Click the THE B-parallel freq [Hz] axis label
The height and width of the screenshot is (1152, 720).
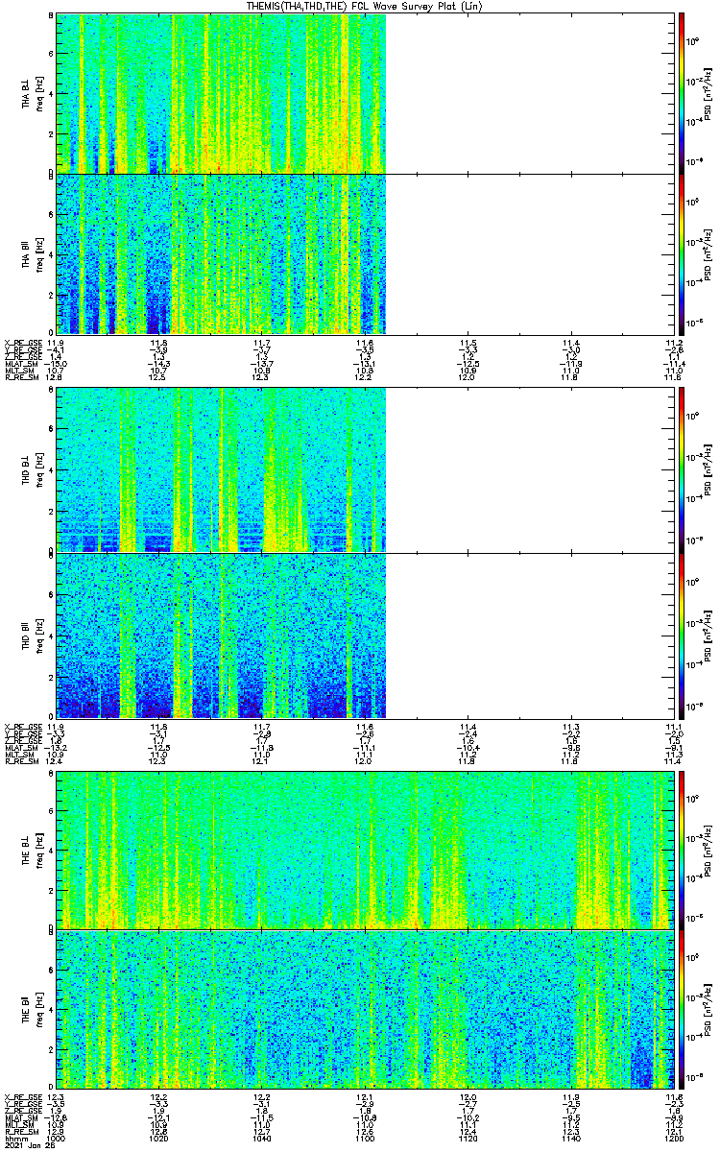pos(40,1009)
